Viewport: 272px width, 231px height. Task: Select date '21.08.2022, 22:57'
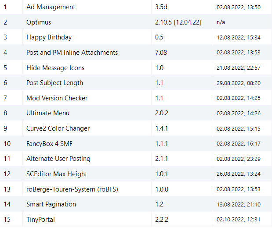pos(239,68)
